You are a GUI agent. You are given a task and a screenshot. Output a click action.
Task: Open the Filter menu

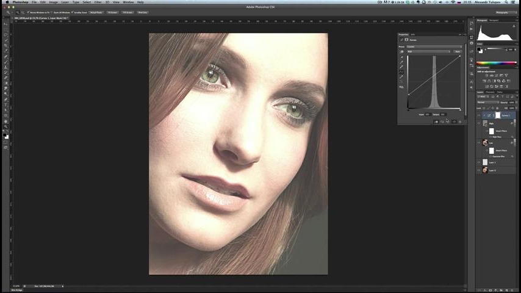pos(98,2)
